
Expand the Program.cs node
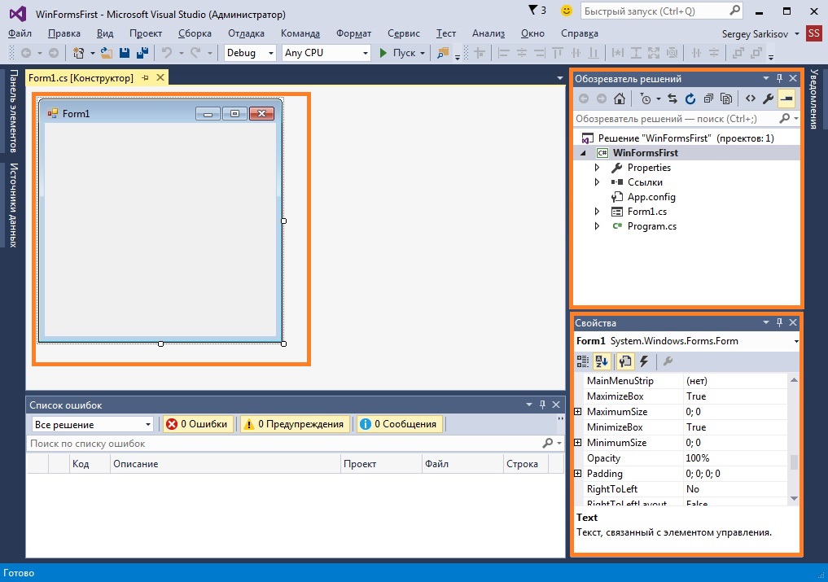[597, 226]
